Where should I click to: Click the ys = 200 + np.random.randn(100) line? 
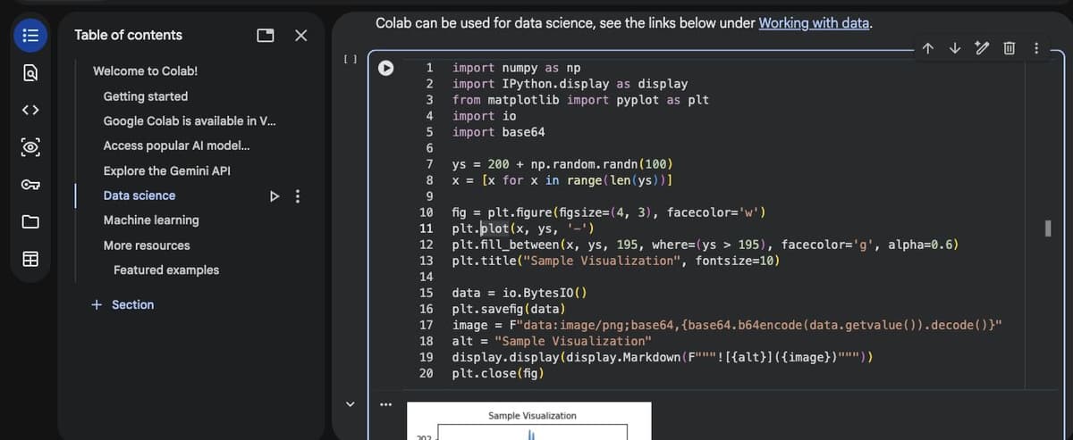tap(562, 164)
